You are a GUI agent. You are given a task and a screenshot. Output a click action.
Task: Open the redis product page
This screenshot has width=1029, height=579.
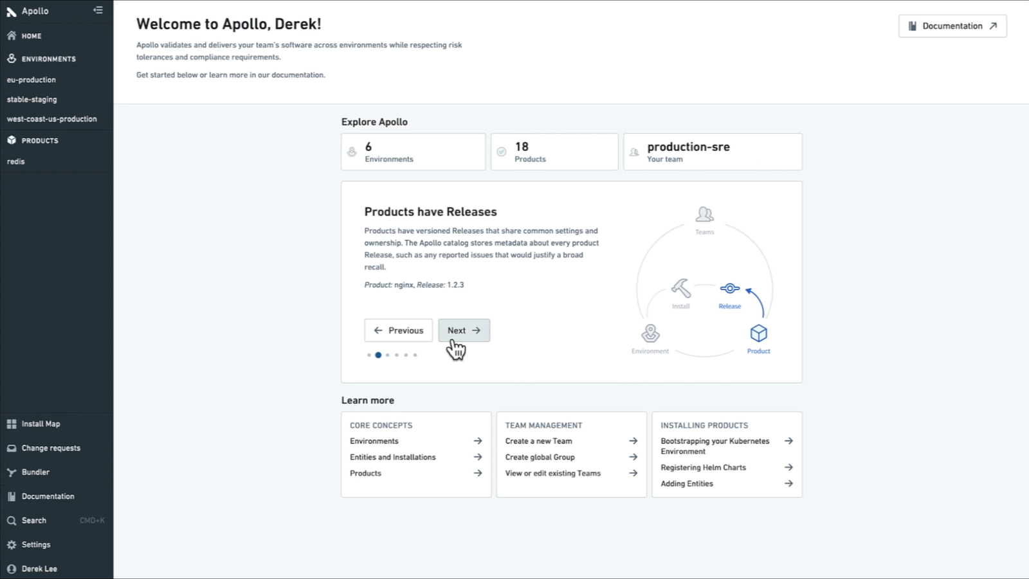15,161
